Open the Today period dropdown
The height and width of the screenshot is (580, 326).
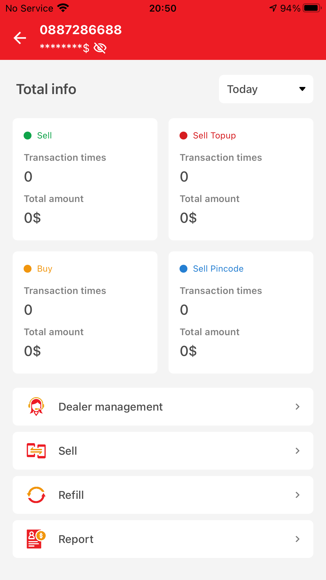tap(266, 89)
